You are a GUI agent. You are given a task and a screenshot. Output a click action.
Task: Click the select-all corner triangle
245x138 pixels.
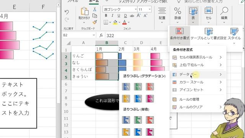coord(68,43)
